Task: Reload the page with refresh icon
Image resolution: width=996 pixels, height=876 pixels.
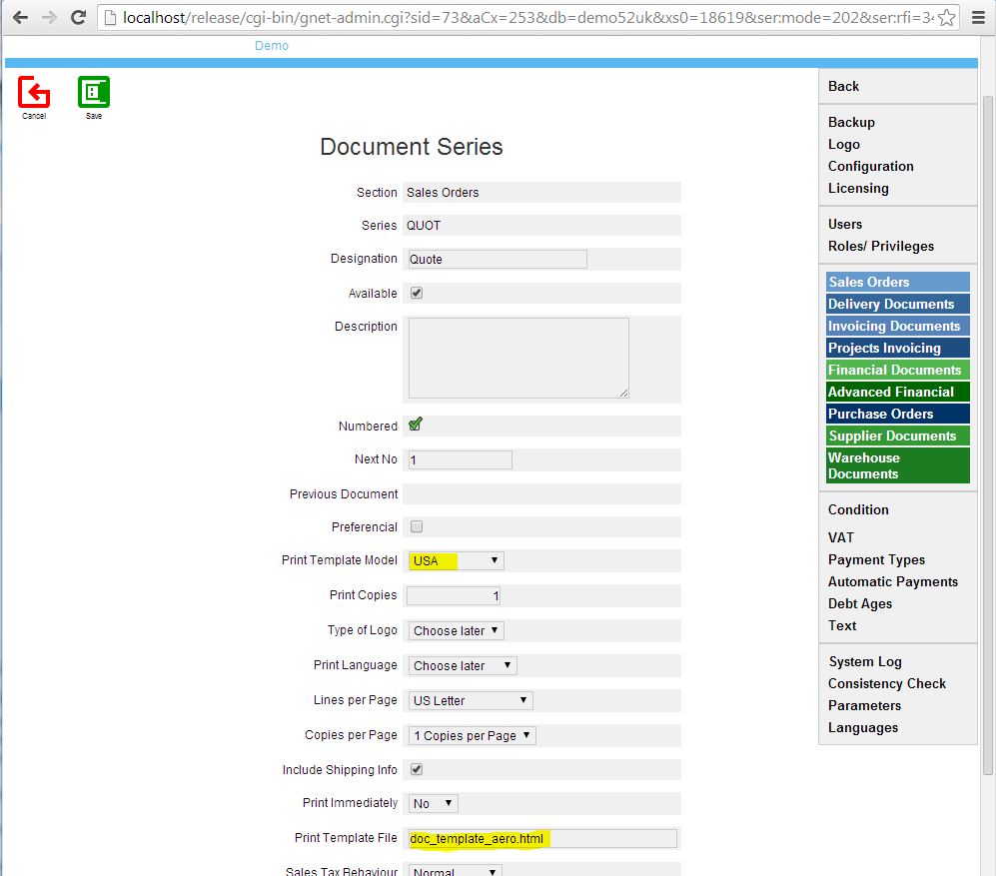Action: click(78, 17)
